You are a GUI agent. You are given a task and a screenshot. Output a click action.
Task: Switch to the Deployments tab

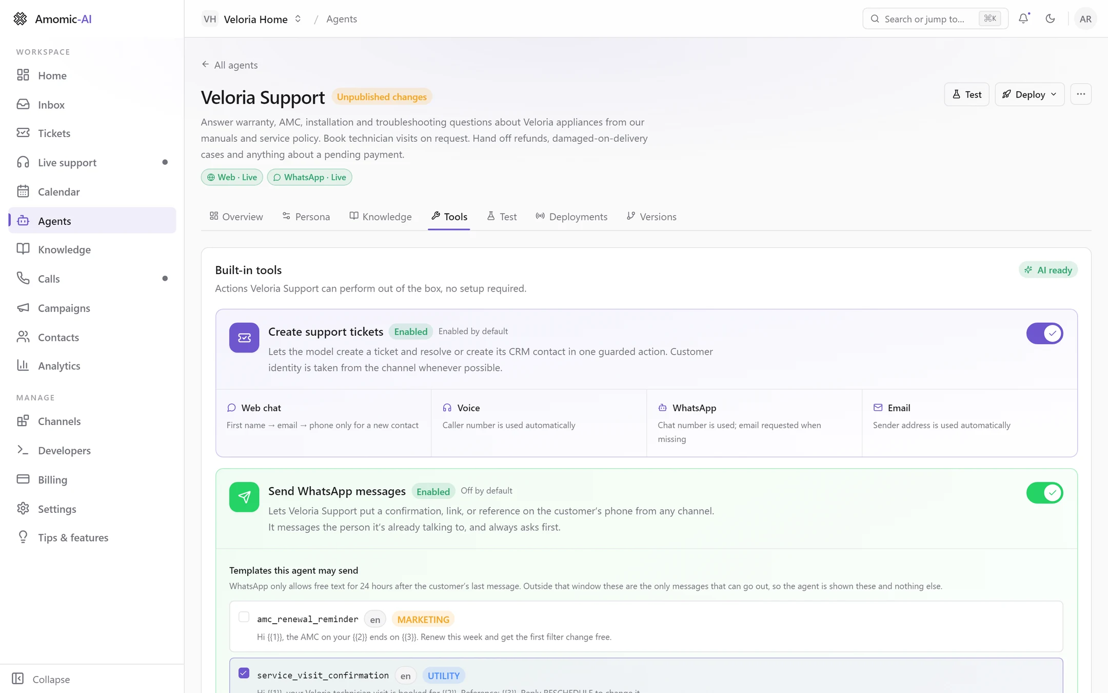(571, 217)
